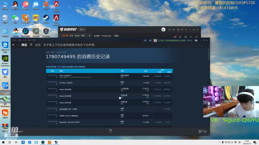Open the WeChat desktop shortcut
This screenshot has width=259, height=145.
point(15,18)
